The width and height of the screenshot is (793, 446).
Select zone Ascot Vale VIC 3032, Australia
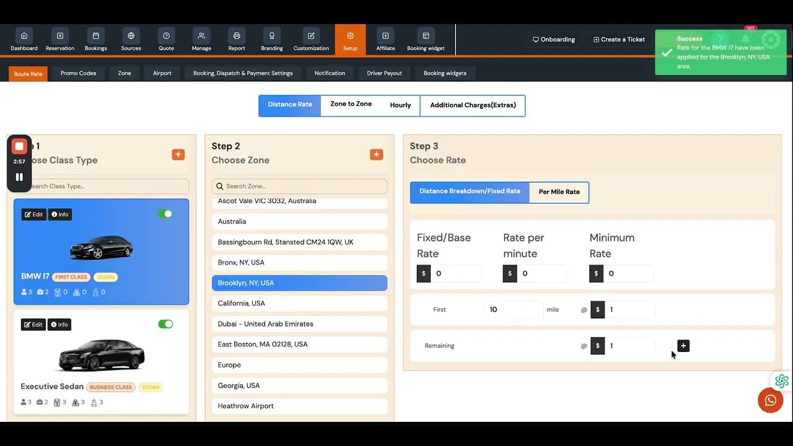299,202
